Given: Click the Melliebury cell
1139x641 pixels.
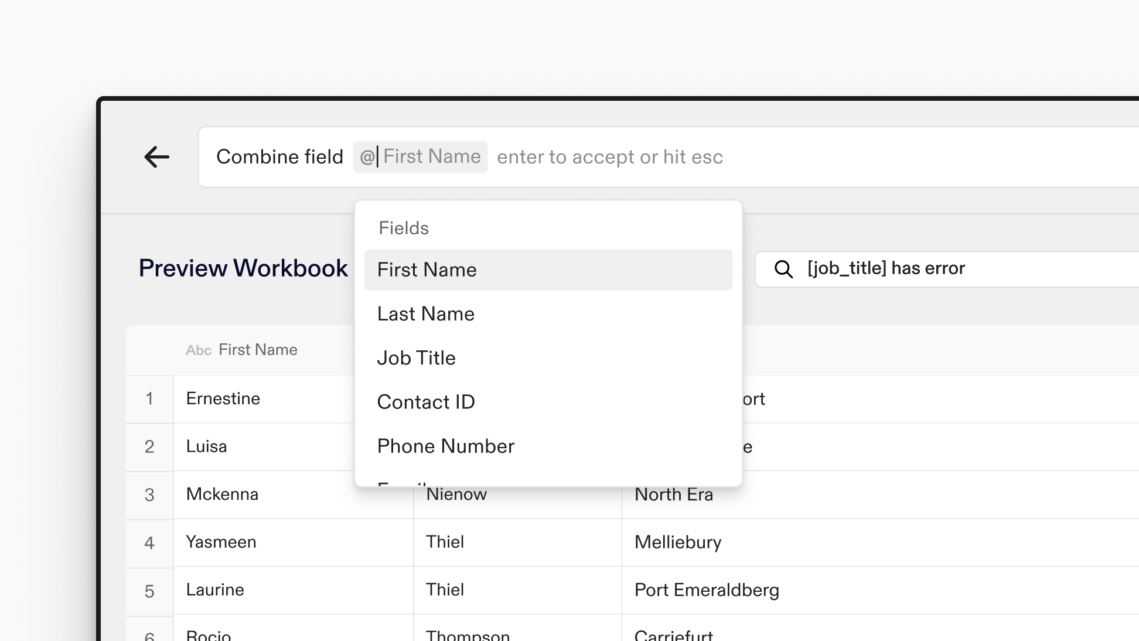Looking at the screenshot, I should point(678,543).
